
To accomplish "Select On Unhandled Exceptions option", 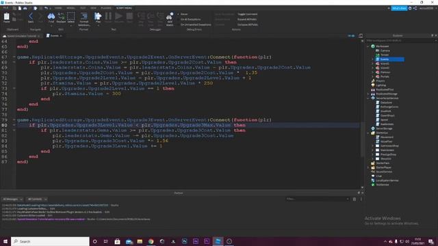I will click(196, 25).
